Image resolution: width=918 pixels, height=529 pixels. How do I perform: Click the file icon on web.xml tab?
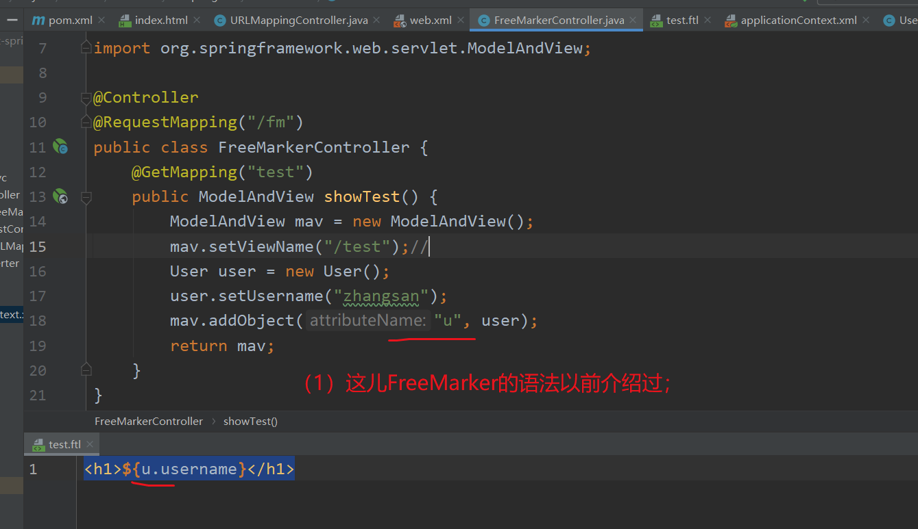point(400,21)
